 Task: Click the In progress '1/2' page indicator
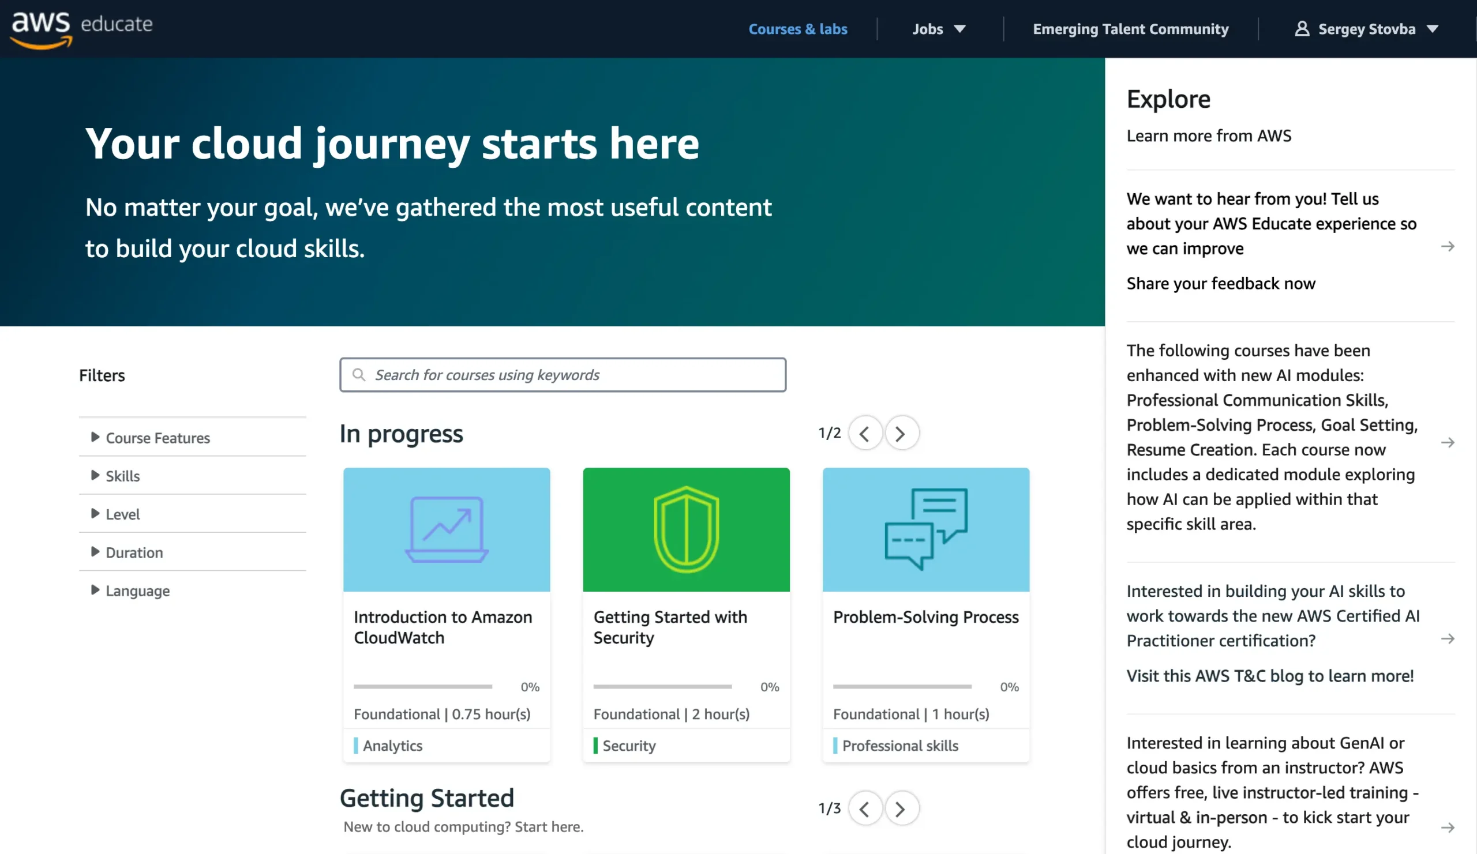pyautogui.click(x=829, y=434)
